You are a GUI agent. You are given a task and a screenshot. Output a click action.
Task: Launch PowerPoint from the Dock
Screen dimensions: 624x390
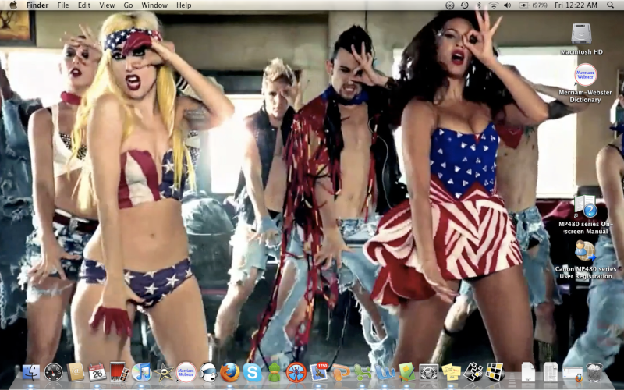pyautogui.click(x=341, y=373)
